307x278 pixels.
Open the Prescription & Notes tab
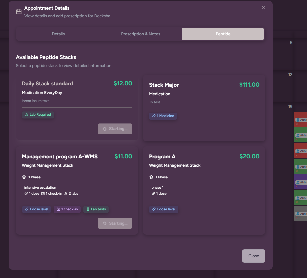coord(140,34)
